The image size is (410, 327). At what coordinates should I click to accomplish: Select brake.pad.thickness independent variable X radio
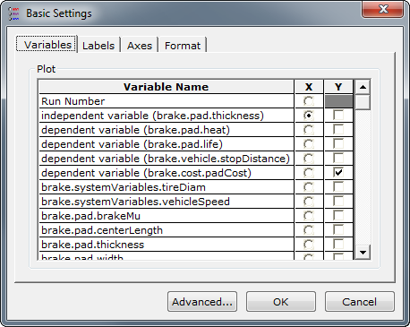pyautogui.click(x=308, y=116)
